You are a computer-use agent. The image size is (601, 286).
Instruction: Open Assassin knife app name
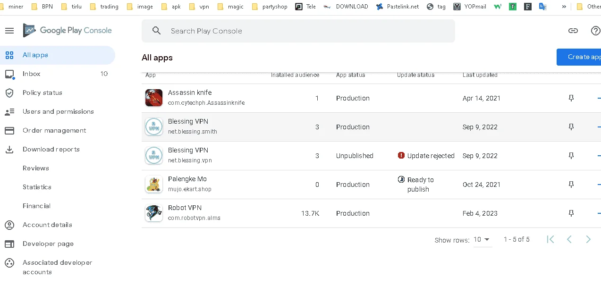pos(190,93)
